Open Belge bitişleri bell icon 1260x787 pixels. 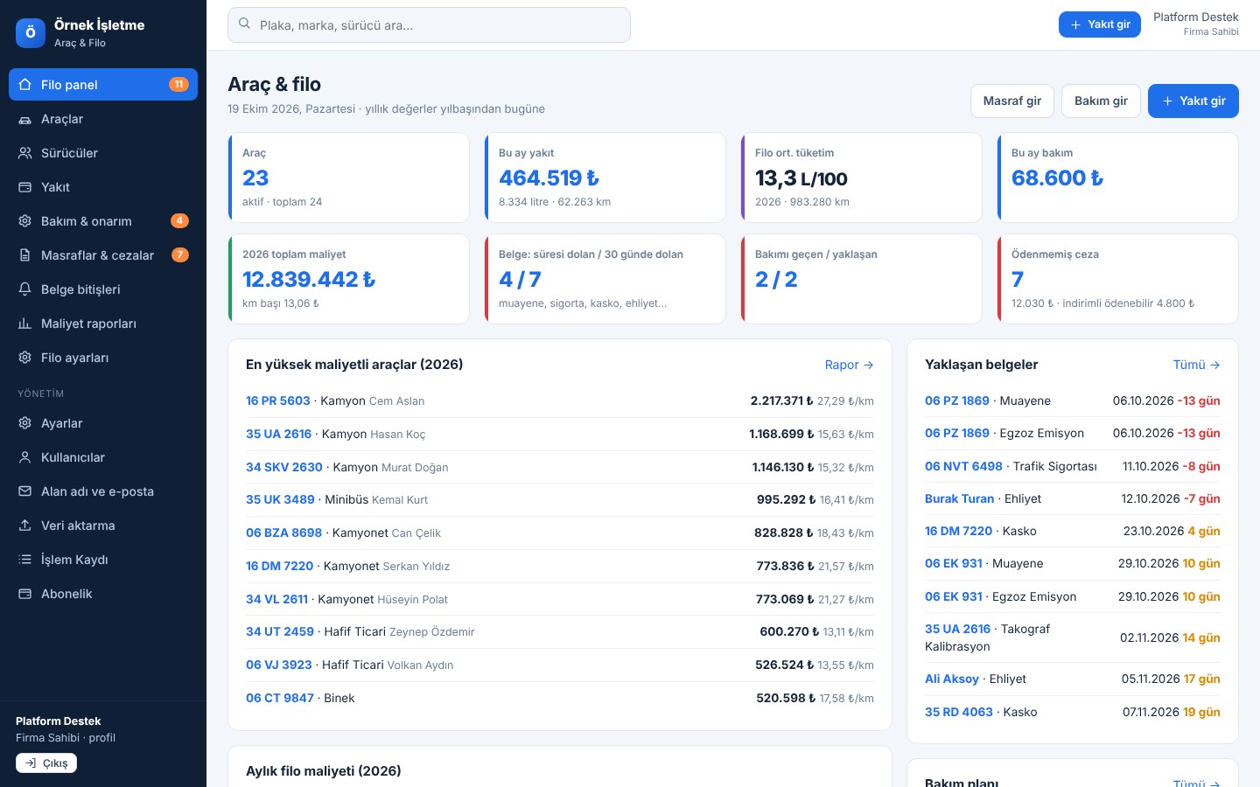pyautogui.click(x=24, y=289)
